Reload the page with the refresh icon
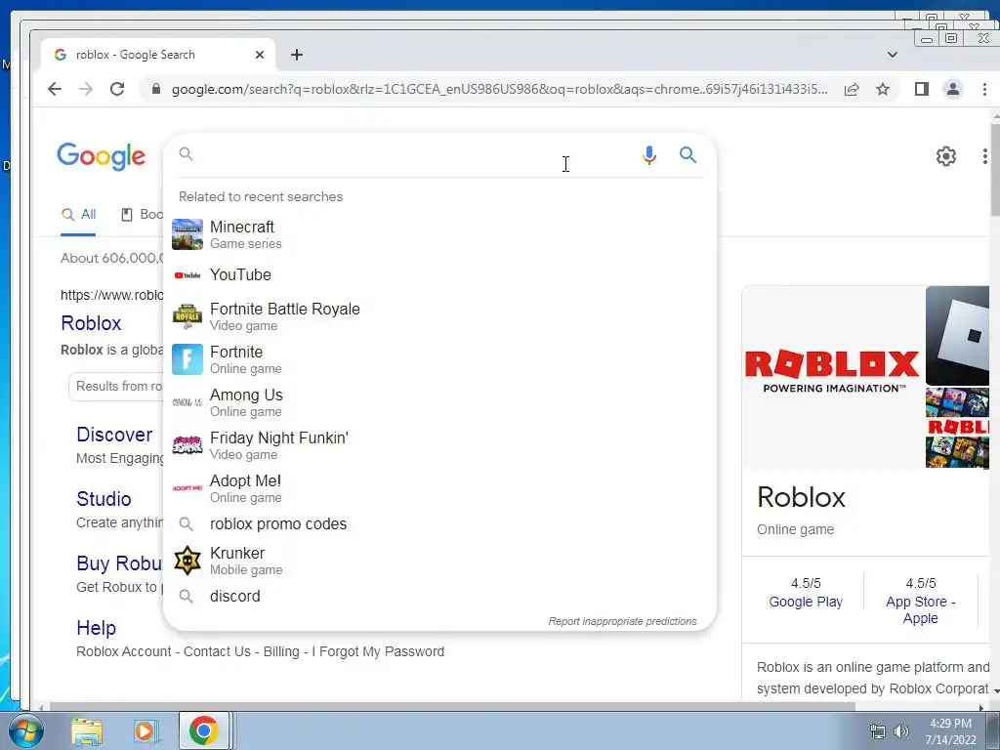1000x750 pixels. click(x=117, y=89)
